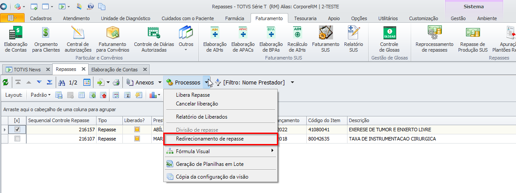Open Central de autorizações icon

tap(78, 39)
